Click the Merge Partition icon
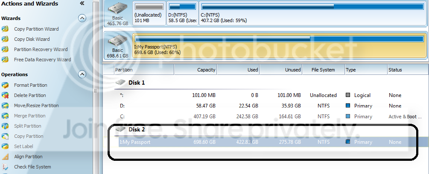This screenshot has width=429, height=174. click(x=5, y=116)
